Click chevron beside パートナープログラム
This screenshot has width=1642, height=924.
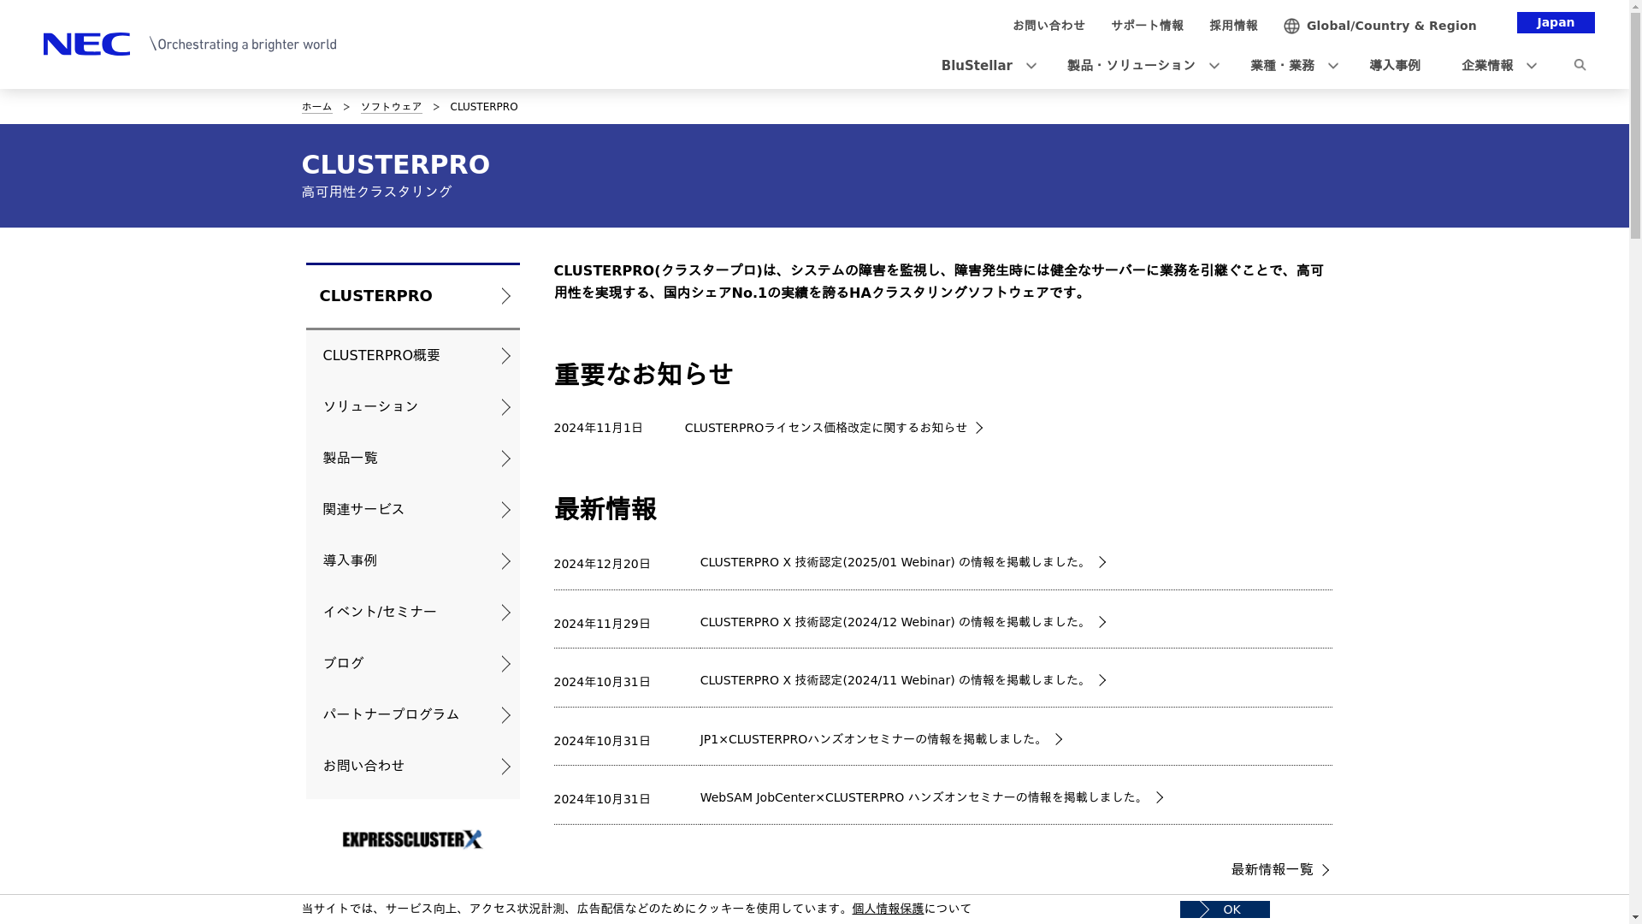(x=505, y=715)
